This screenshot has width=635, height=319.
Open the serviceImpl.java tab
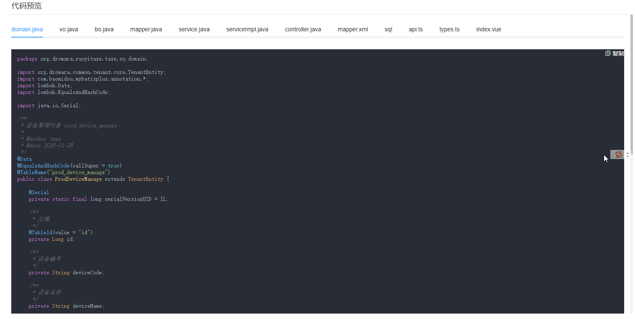pos(247,30)
